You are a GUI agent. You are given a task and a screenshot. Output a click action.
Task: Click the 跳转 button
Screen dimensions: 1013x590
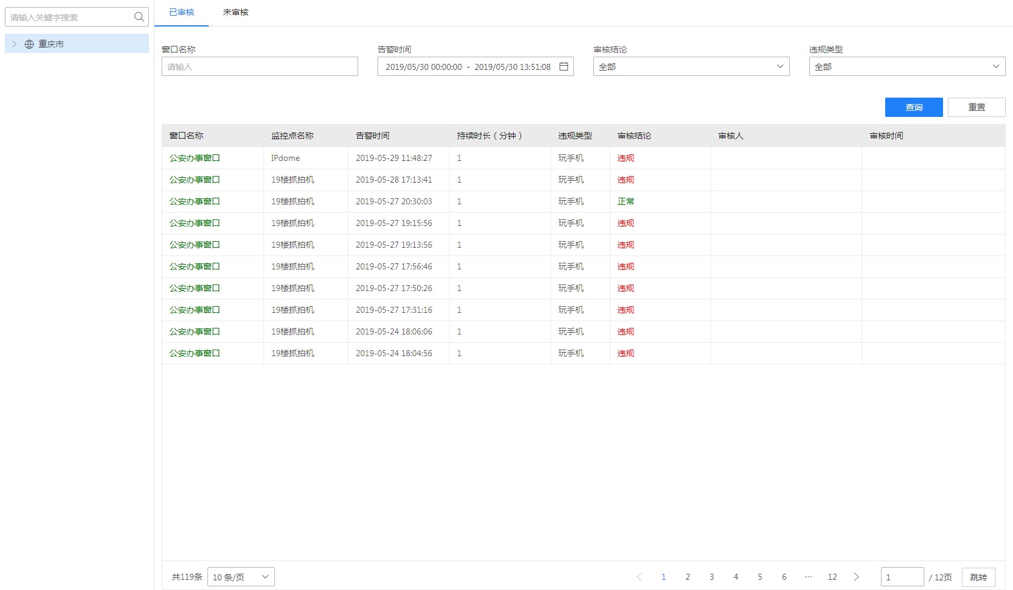(978, 577)
